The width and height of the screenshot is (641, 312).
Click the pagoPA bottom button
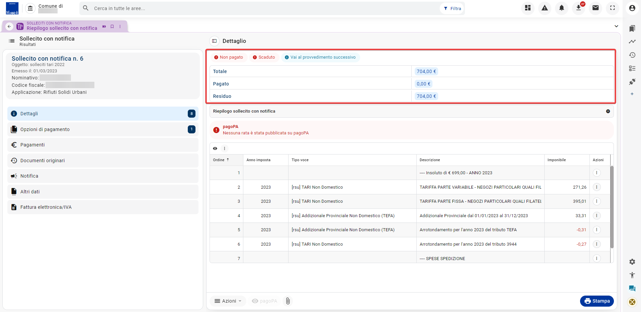coord(264,301)
